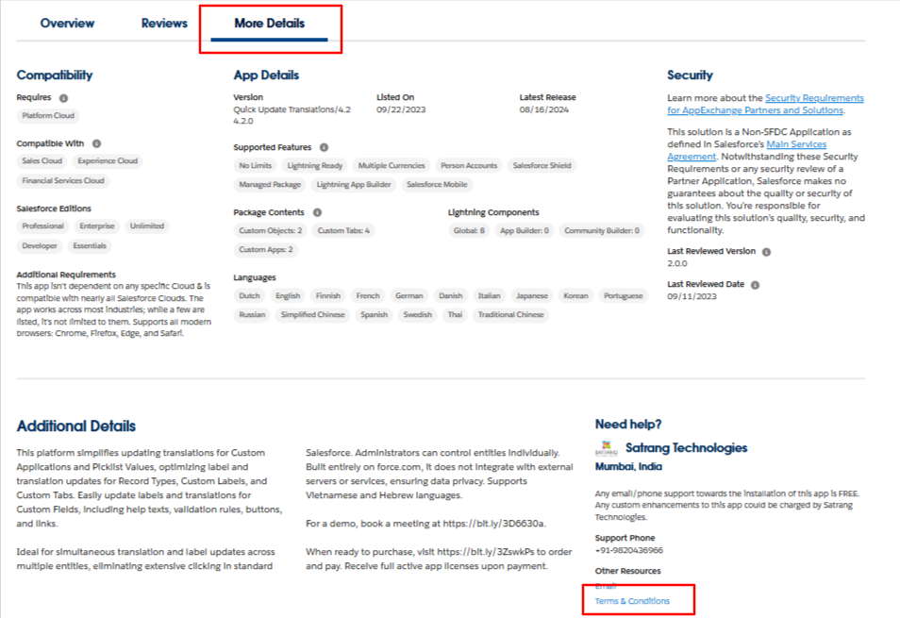
Task: Click the Additional Details heading
Action: tap(76, 426)
